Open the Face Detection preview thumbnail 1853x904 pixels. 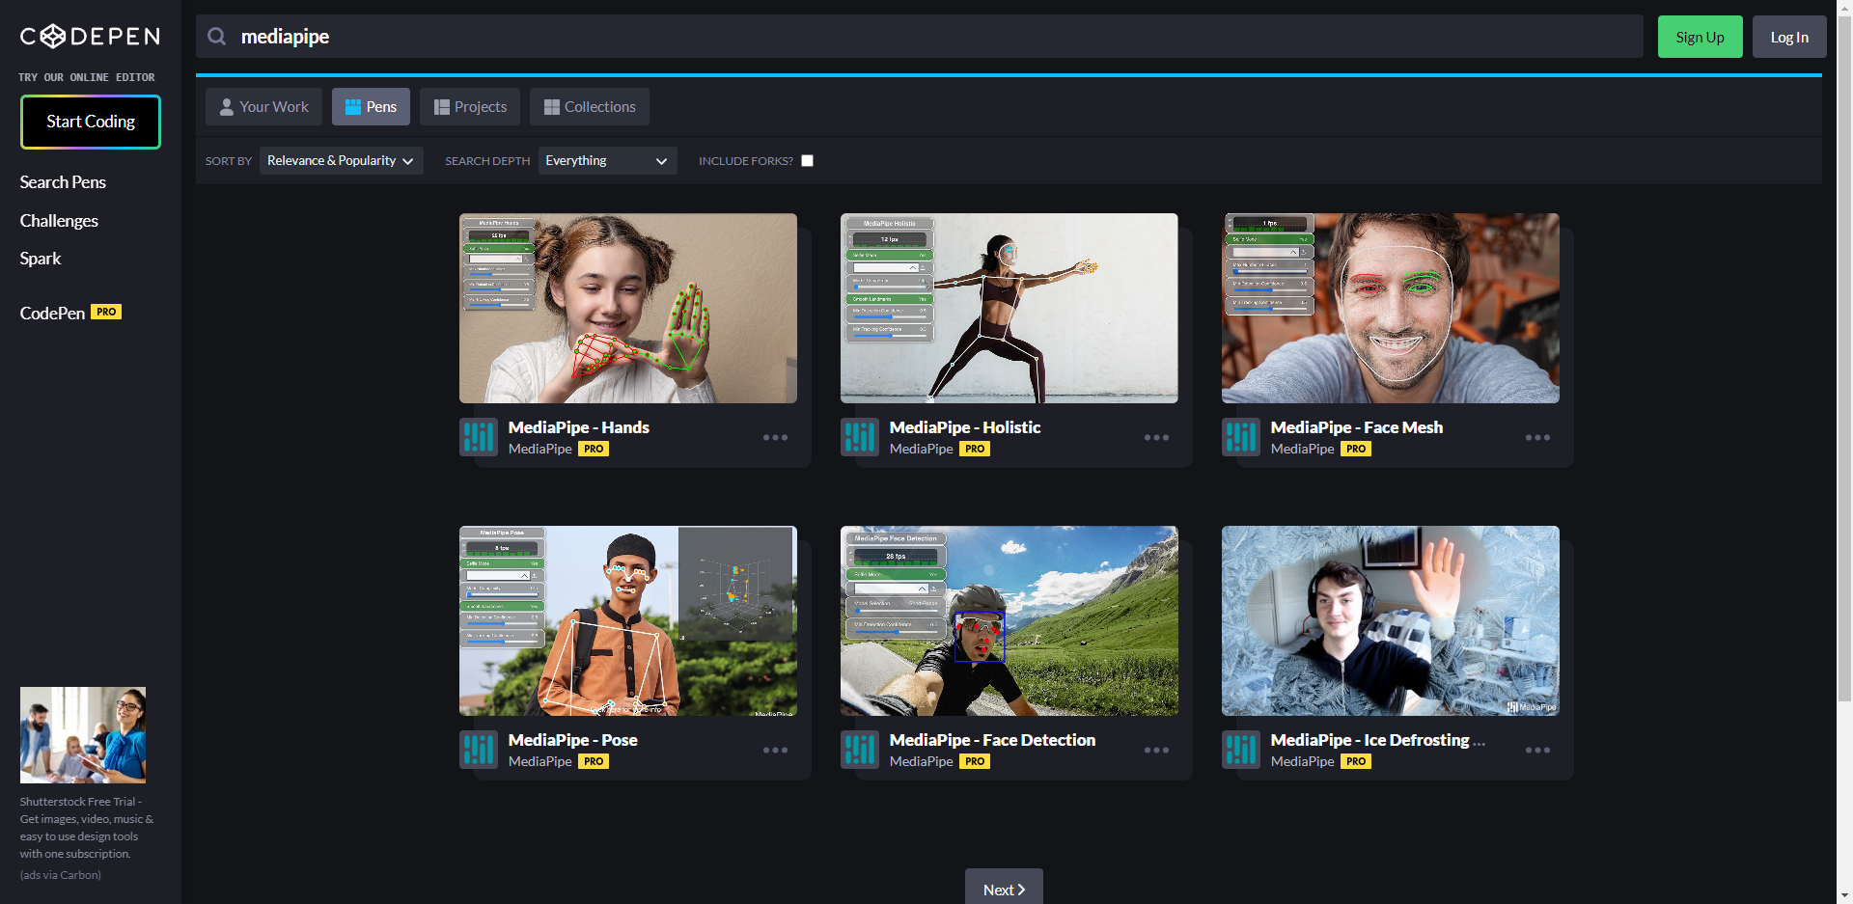1009,620
